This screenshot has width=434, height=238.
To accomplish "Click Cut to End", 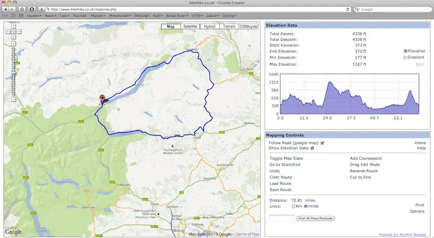I will tap(360, 177).
